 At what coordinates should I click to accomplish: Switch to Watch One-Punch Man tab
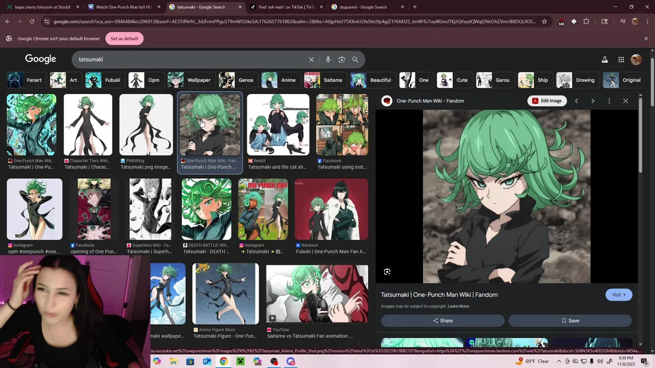tap(124, 7)
